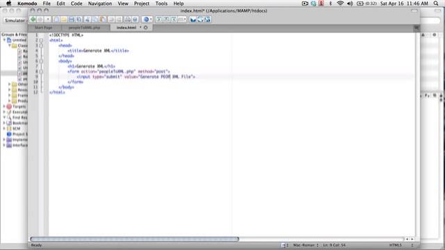Image resolution: width=445 pixels, height=250 pixels.
Task: Collapse the fold marker on line 2
Action: (x=42, y=40)
